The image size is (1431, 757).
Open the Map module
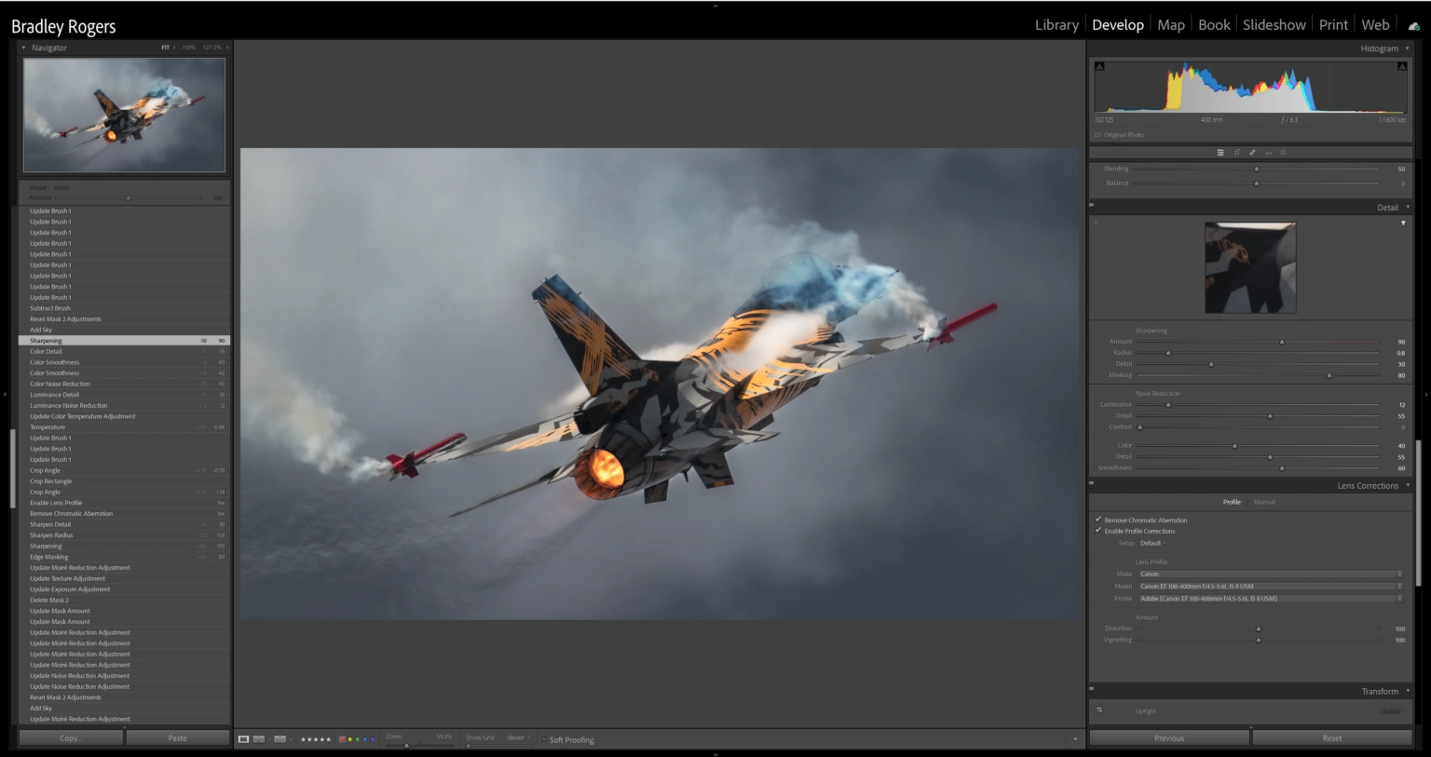1171,25
